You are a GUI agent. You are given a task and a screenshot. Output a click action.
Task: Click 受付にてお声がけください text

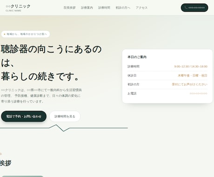coord(189,84)
